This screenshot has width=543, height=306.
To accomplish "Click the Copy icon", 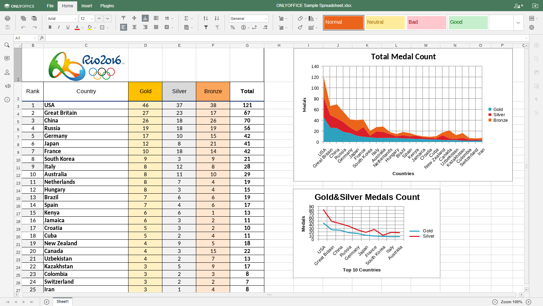I will click(x=23, y=18).
